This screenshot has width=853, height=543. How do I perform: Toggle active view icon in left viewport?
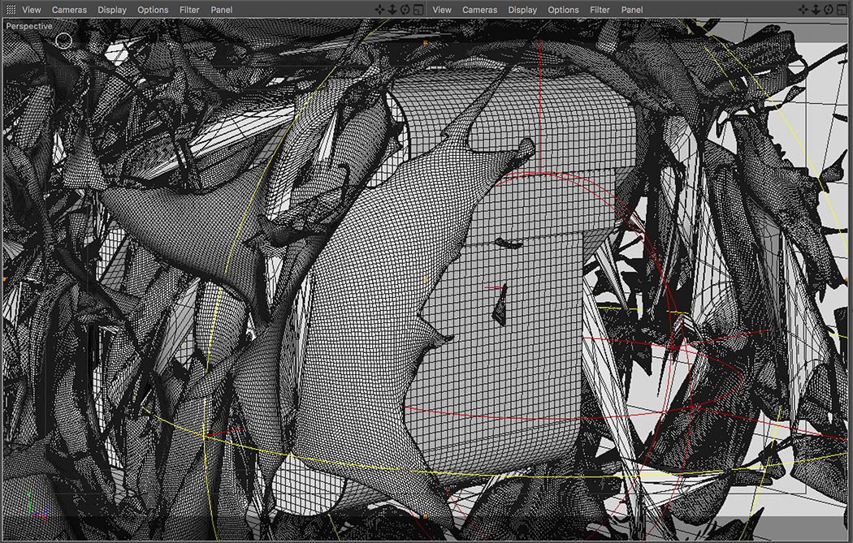[x=418, y=9]
